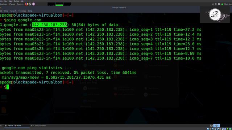
Task: Click the icmp_seq=1 time=27.2 ms line
Action: click(x=101, y=30)
